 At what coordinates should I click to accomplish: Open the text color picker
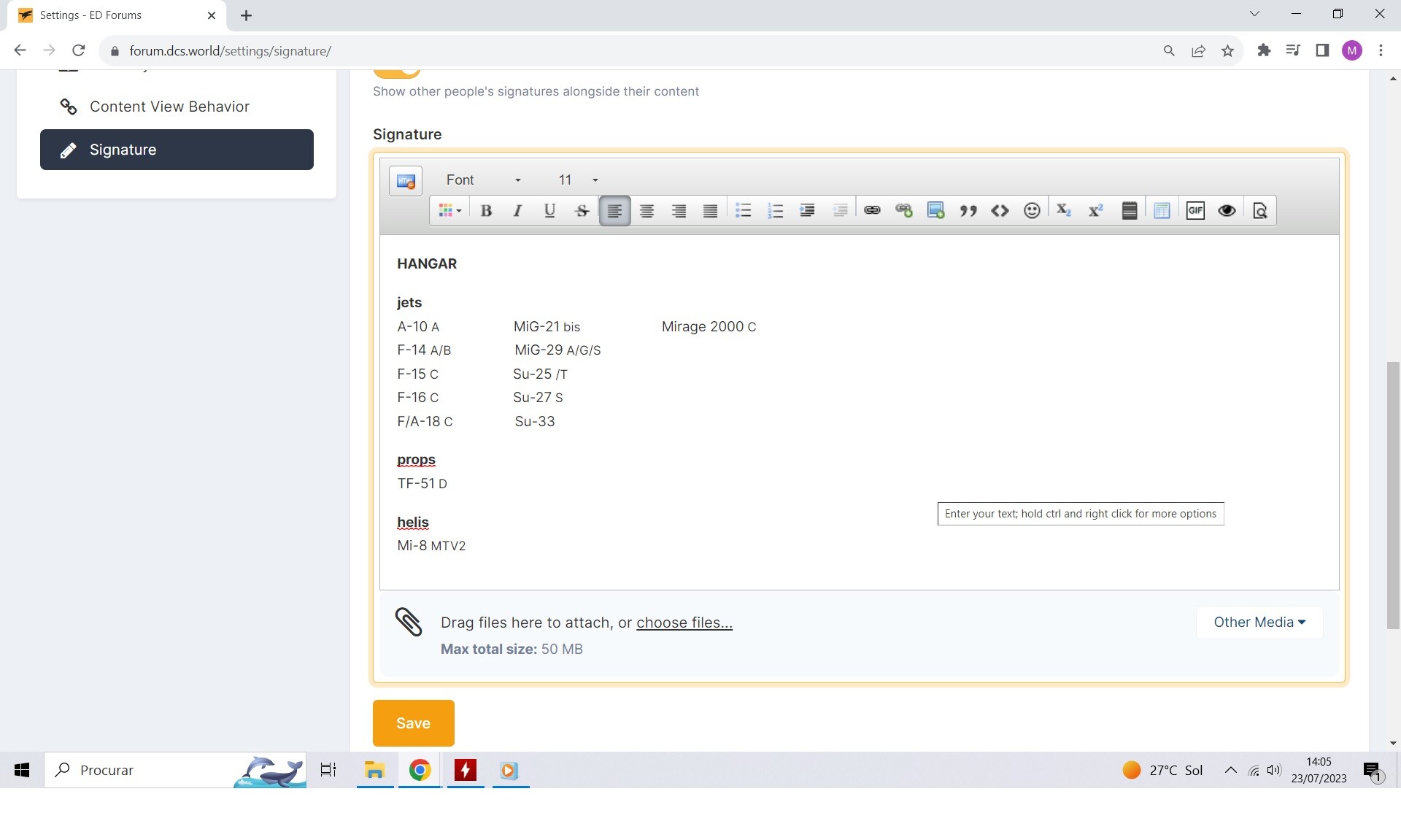click(450, 211)
